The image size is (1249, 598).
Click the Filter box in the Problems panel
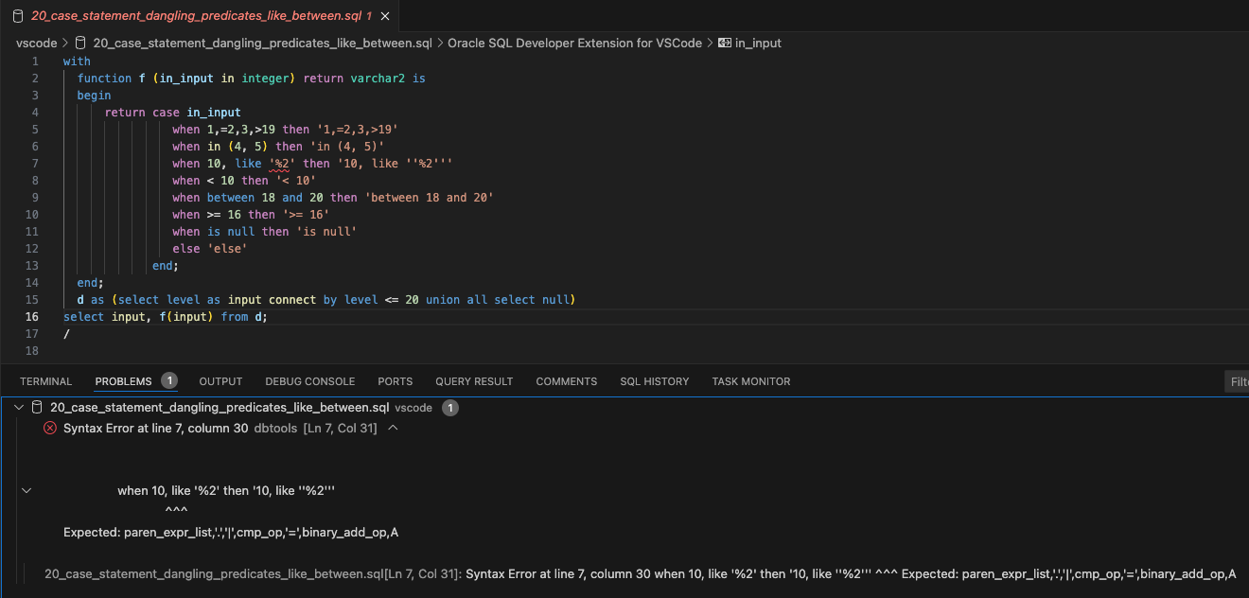(1238, 381)
